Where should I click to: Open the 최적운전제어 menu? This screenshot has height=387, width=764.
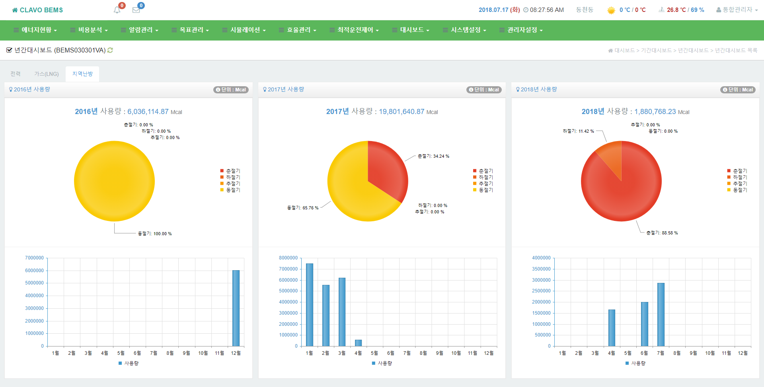[354, 30]
